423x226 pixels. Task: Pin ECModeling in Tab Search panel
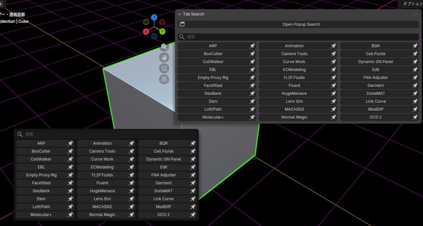click(x=333, y=69)
